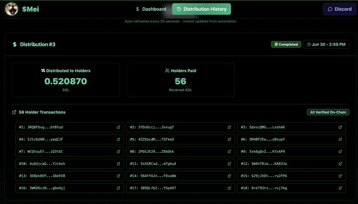
Task: Open external link for transaction #13
Action: [118, 176]
